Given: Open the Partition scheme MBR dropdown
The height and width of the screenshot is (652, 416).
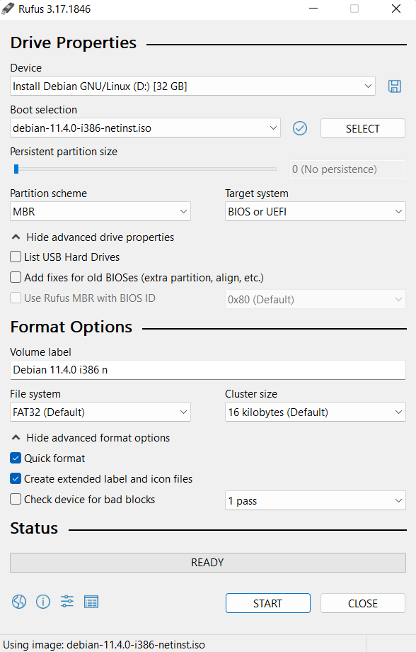Looking at the screenshot, I should [x=100, y=212].
